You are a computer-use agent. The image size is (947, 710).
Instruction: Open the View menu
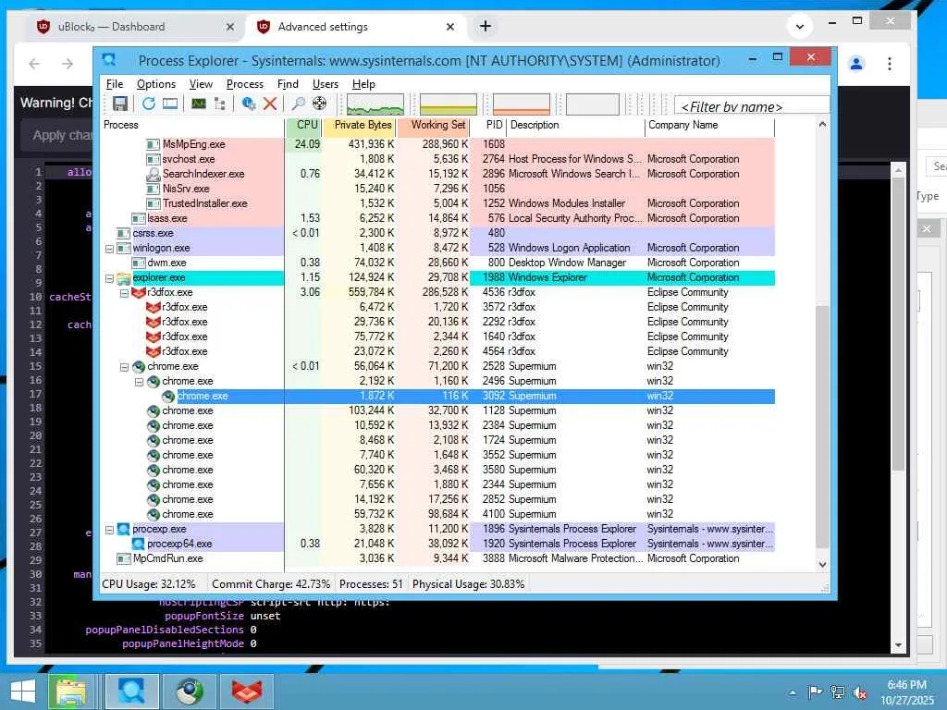[x=201, y=84]
